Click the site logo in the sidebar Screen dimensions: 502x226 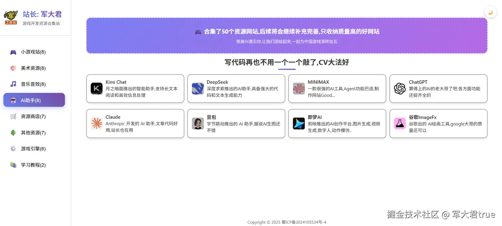point(11,17)
